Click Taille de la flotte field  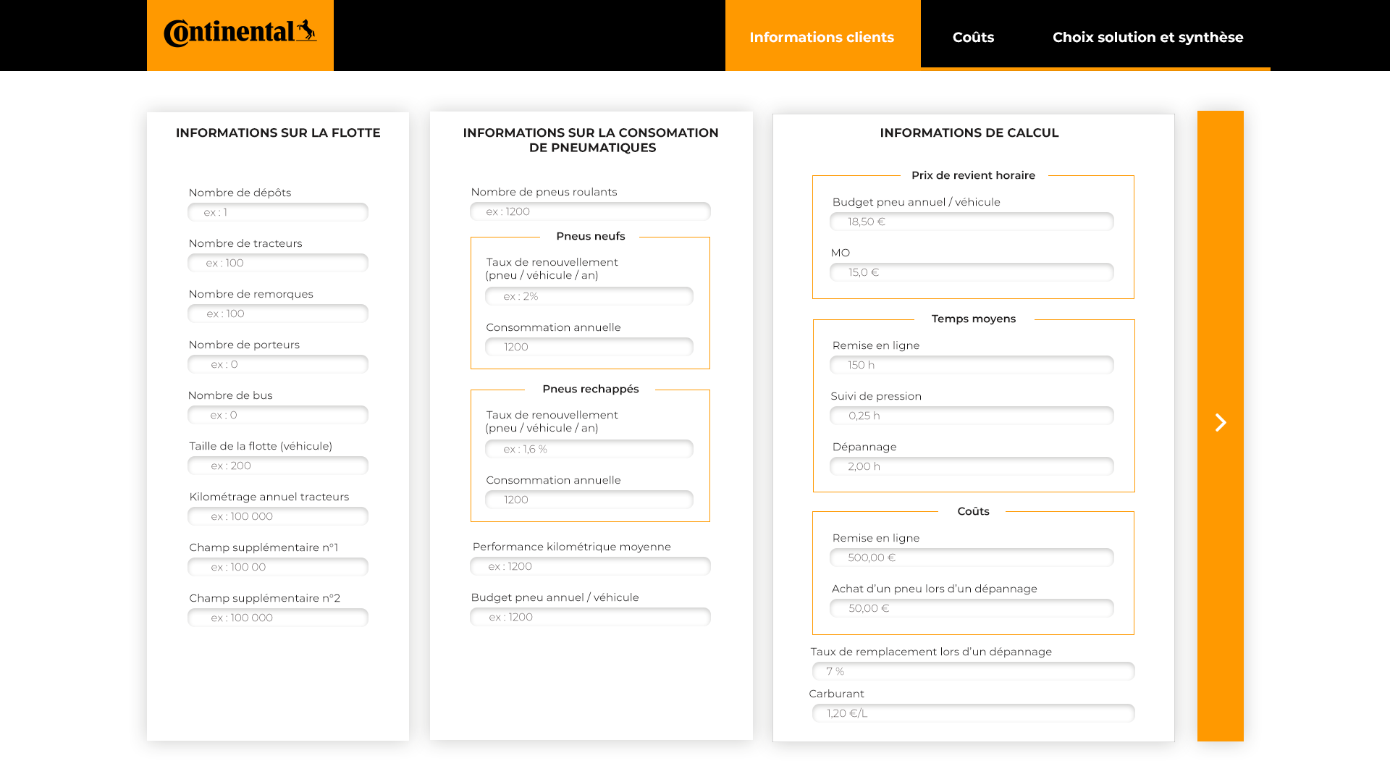pyautogui.click(x=278, y=466)
